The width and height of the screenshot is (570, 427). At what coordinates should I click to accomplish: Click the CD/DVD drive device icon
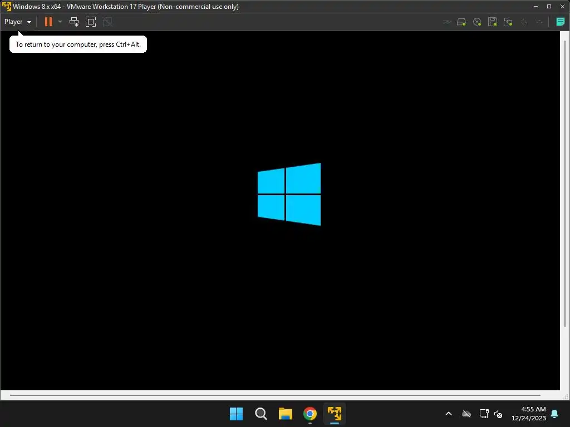477,22
